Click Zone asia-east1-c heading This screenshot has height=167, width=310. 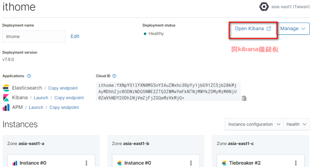(235, 143)
